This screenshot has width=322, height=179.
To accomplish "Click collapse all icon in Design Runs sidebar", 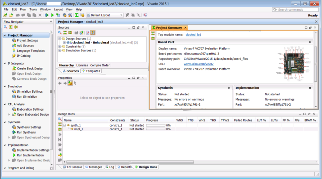I will pos(60,124).
